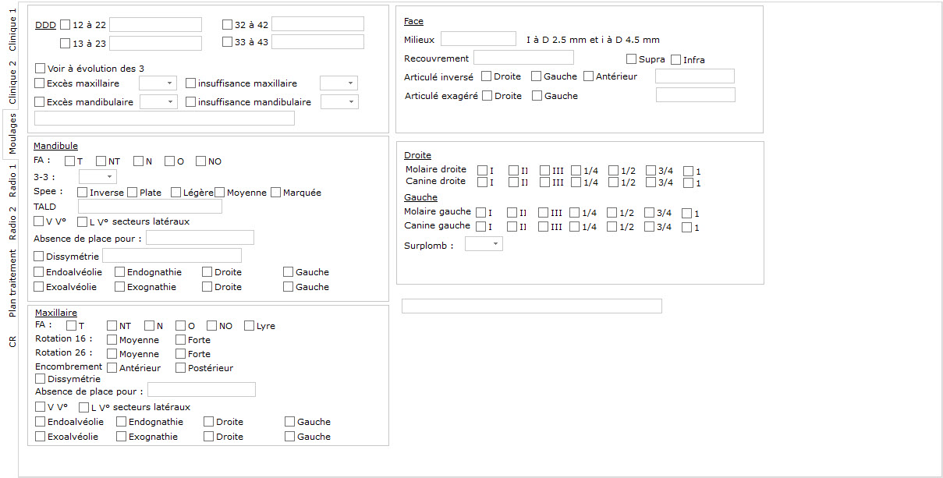Open the insuffisance mandibulaire dropdown
This screenshot has width=943, height=478.
click(x=339, y=101)
